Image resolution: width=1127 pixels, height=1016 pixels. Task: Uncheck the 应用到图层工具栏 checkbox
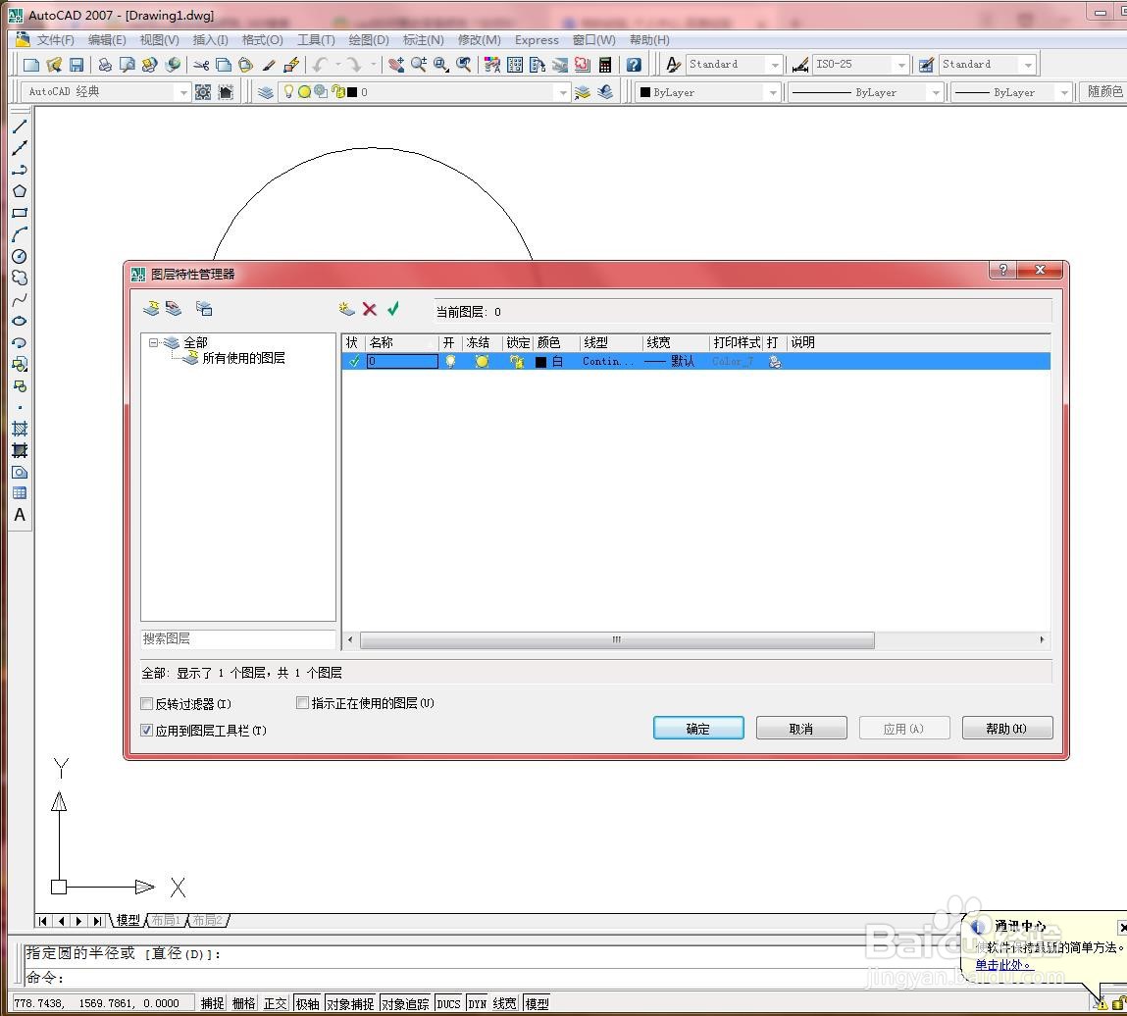point(146,730)
